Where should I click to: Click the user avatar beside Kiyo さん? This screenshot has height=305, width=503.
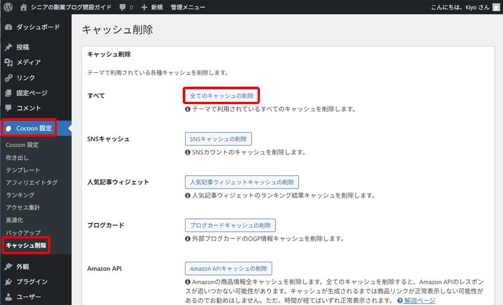[x=496, y=7]
